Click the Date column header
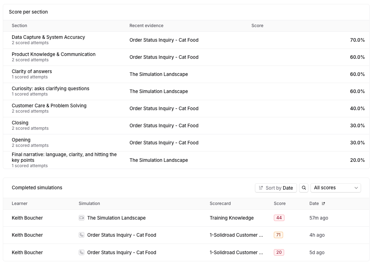 click(x=314, y=204)
